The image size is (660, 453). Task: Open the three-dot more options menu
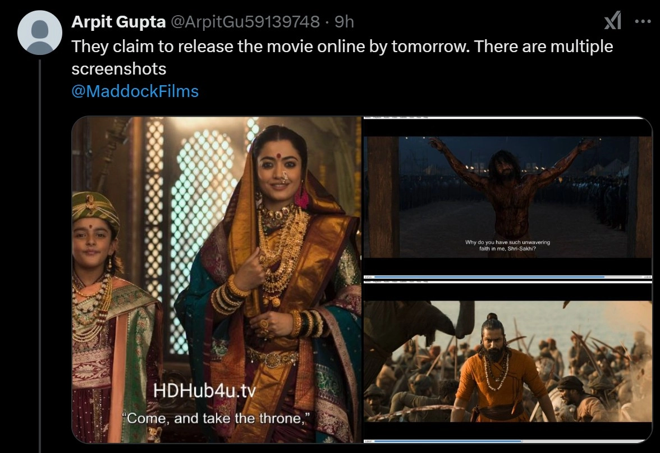(x=643, y=21)
